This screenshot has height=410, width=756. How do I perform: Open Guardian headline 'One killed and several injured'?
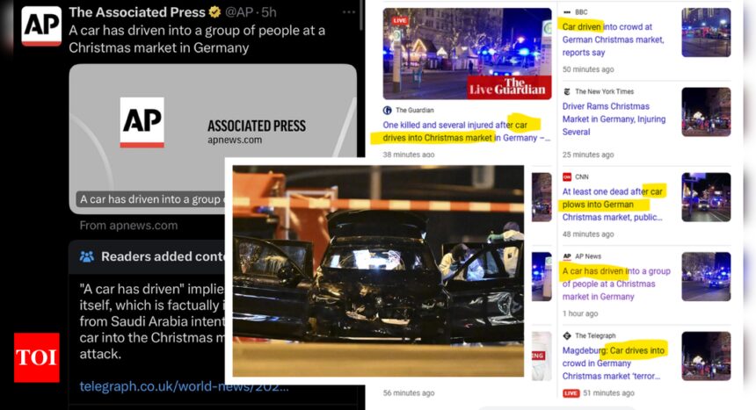point(466,131)
